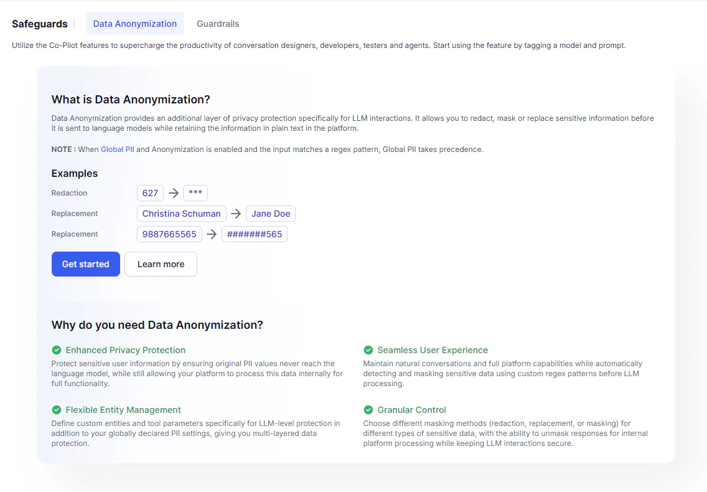Click the green check icon beside Enhanced Privacy Protection
707x492 pixels.
(56, 350)
